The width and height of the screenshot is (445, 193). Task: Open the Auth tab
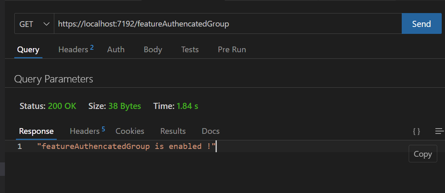[116, 50]
